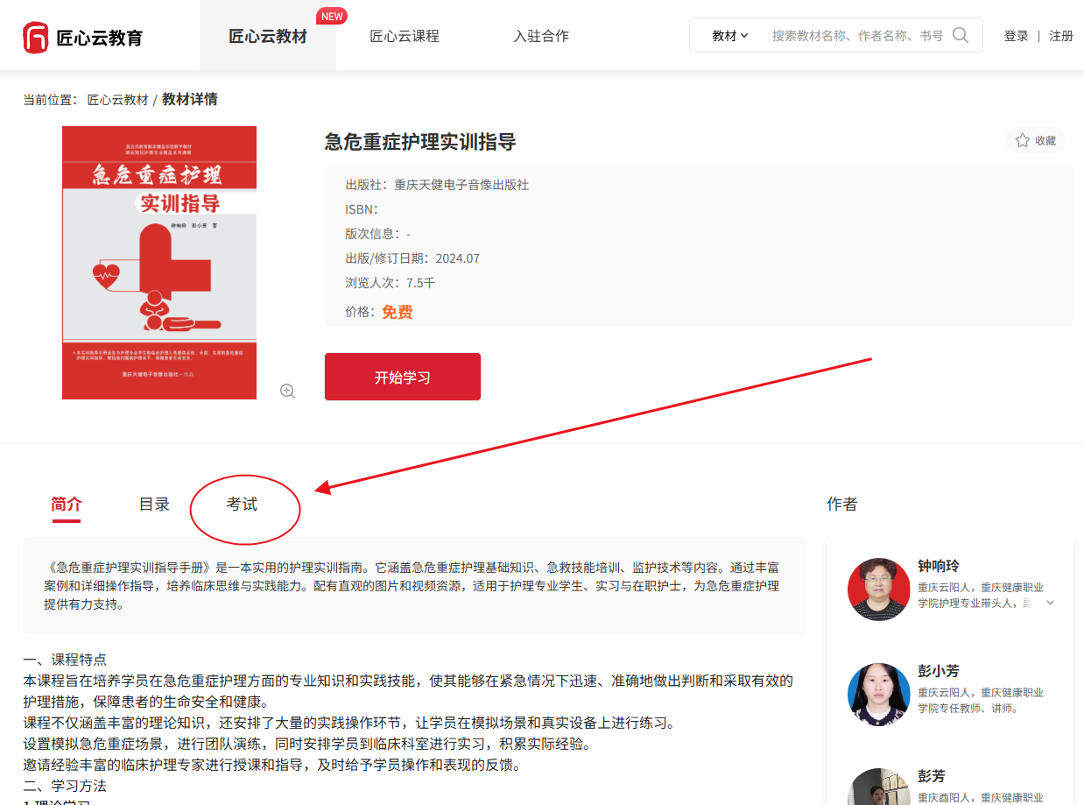The height and width of the screenshot is (805, 1084).
Task: Click 匠心云教材 breadcrumb link
Action: click(117, 100)
